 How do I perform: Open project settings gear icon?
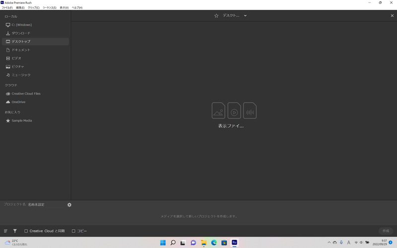[x=69, y=205]
